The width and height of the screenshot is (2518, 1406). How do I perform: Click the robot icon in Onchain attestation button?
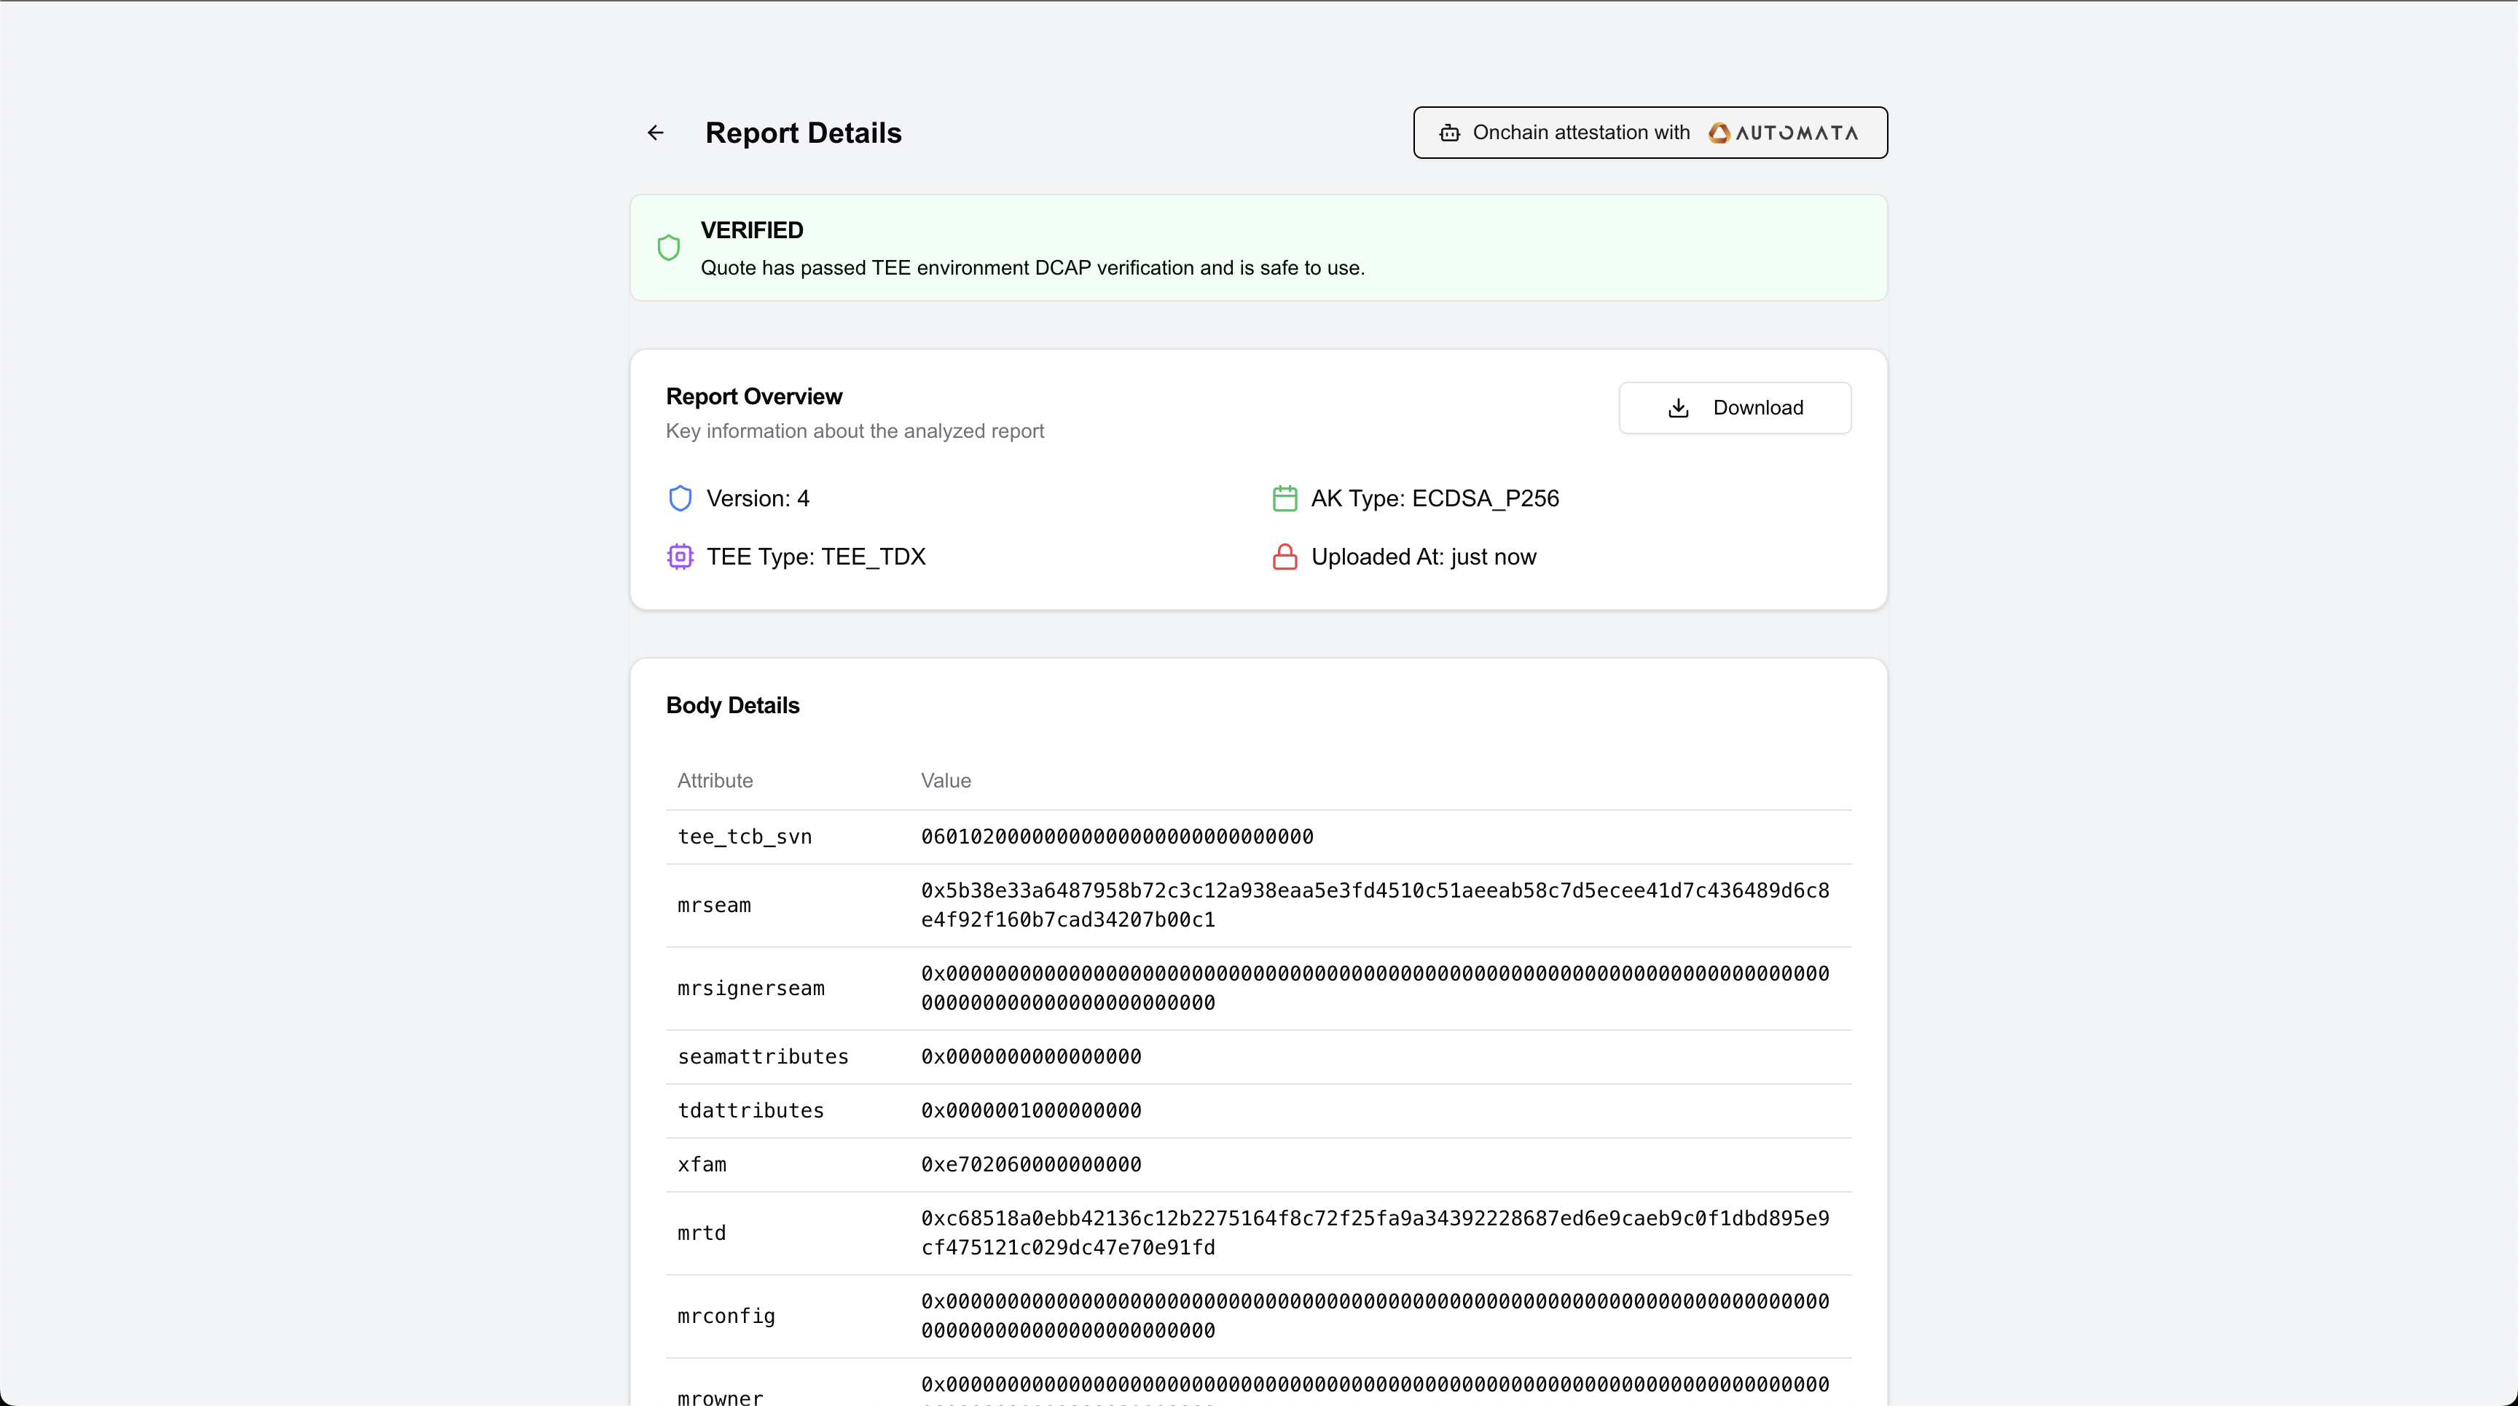(1450, 133)
